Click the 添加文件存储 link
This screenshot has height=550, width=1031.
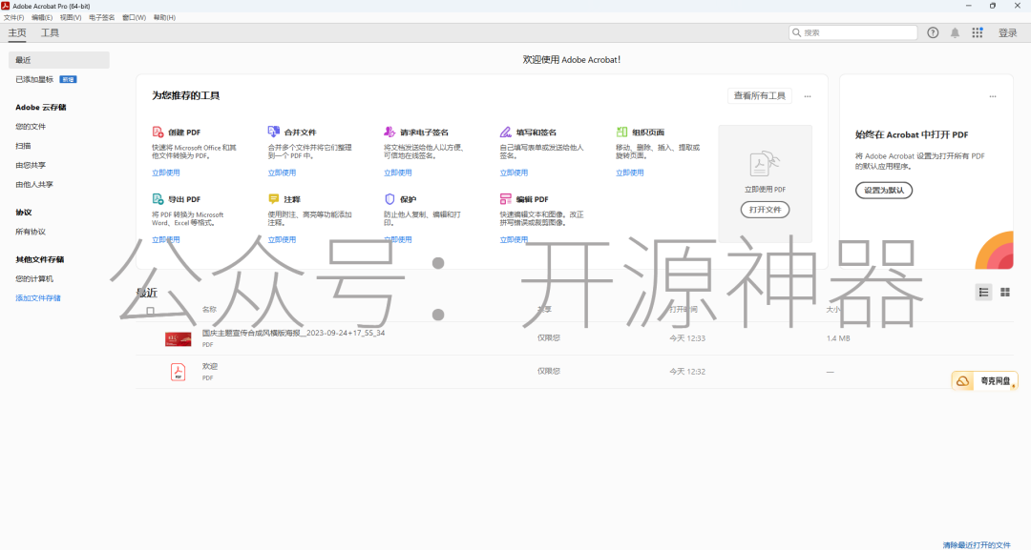point(38,298)
